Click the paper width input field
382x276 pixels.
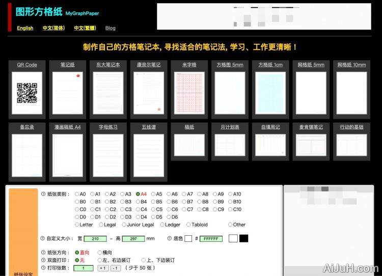pyautogui.click(x=95, y=238)
